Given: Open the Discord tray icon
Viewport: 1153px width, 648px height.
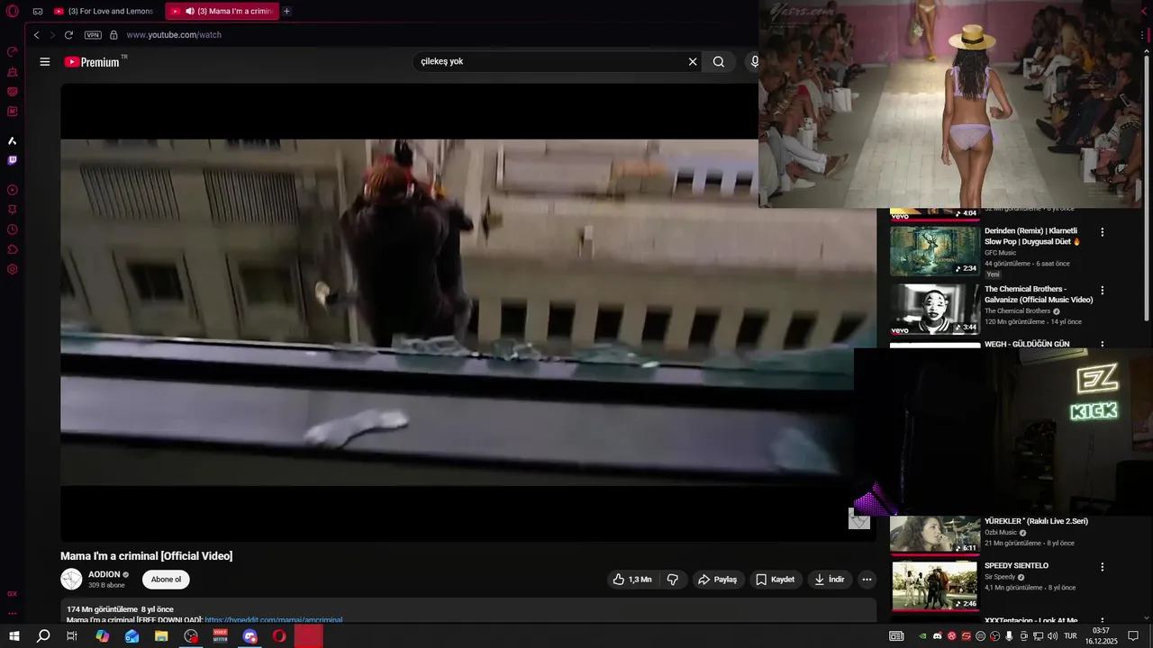Looking at the screenshot, I should click(937, 636).
